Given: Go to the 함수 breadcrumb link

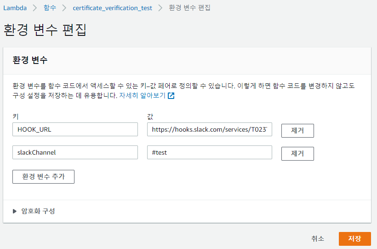Looking at the screenshot, I should click(50, 8).
